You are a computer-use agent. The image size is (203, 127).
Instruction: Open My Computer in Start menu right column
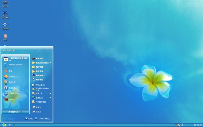tap(38, 75)
